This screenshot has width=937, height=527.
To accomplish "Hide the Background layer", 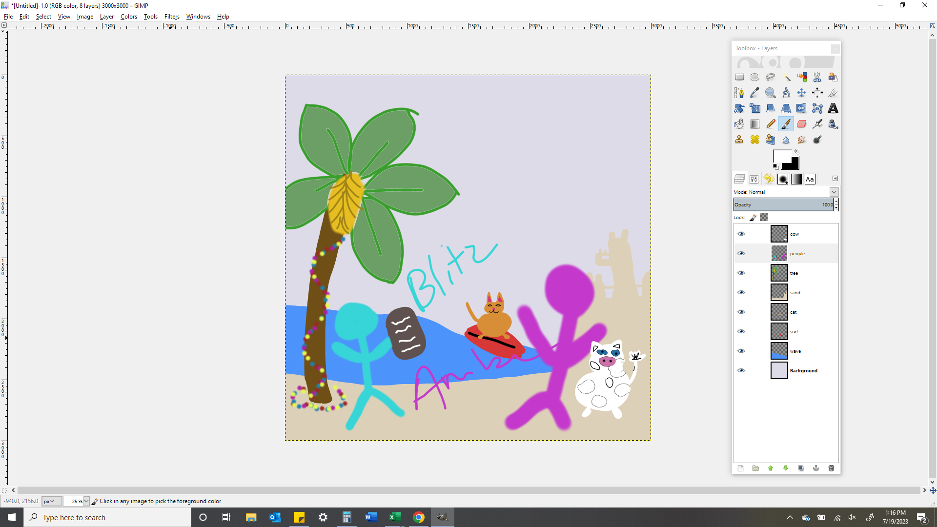I will [741, 370].
